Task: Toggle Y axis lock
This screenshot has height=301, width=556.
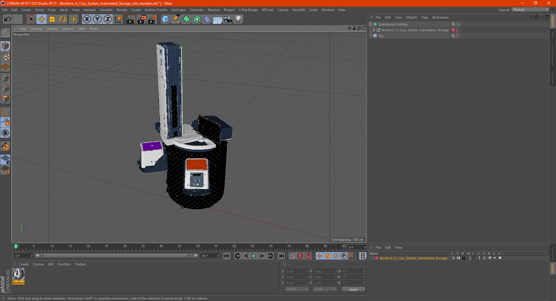Action: 97,19
